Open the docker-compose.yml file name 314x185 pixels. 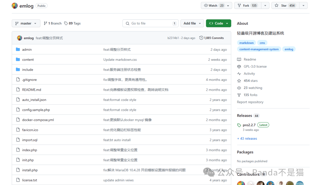pyautogui.click(x=38, y=120)
